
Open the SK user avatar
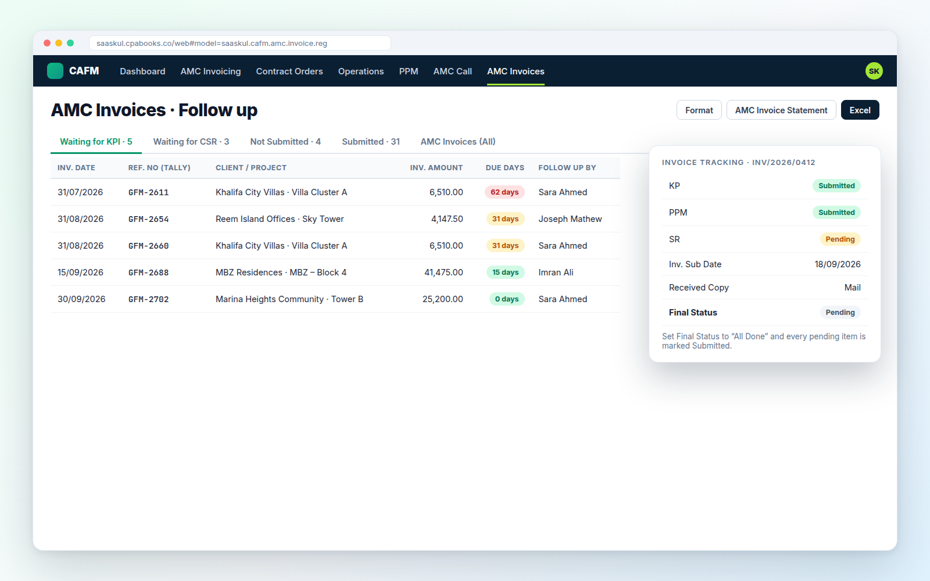coord(874,71)
